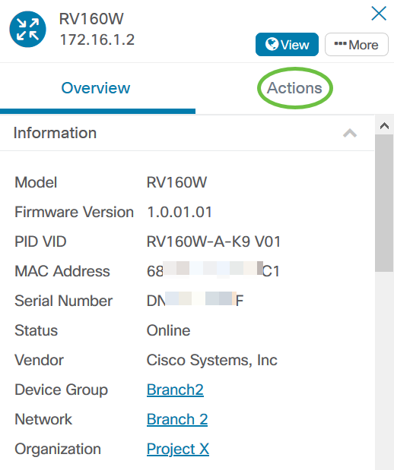The width and height of the screenshot is (394, 470).
Task: Click the router device icon
Action: (27, 29)
